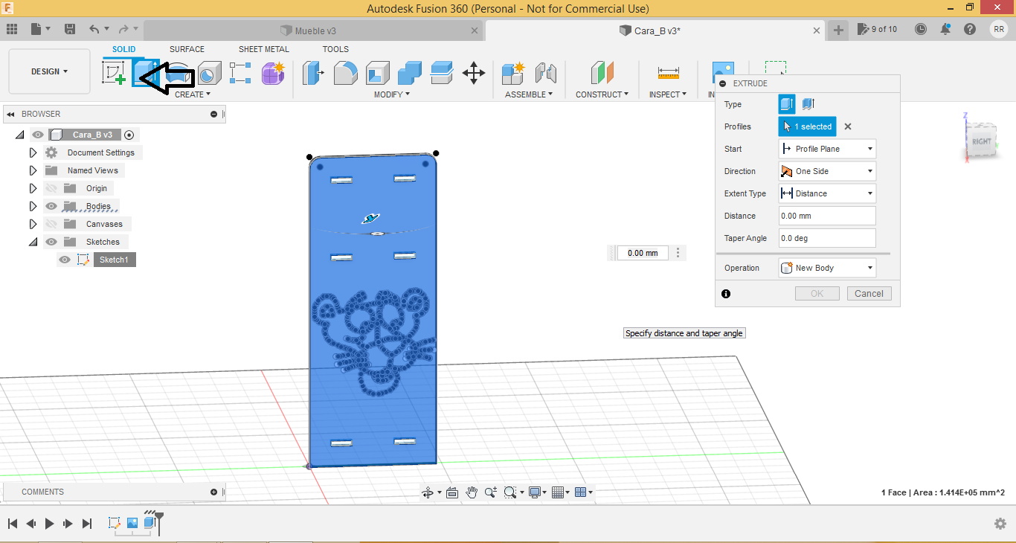Expand the Named Views node
Screen dimensions: 1016x543
click(x=33, y=170)
